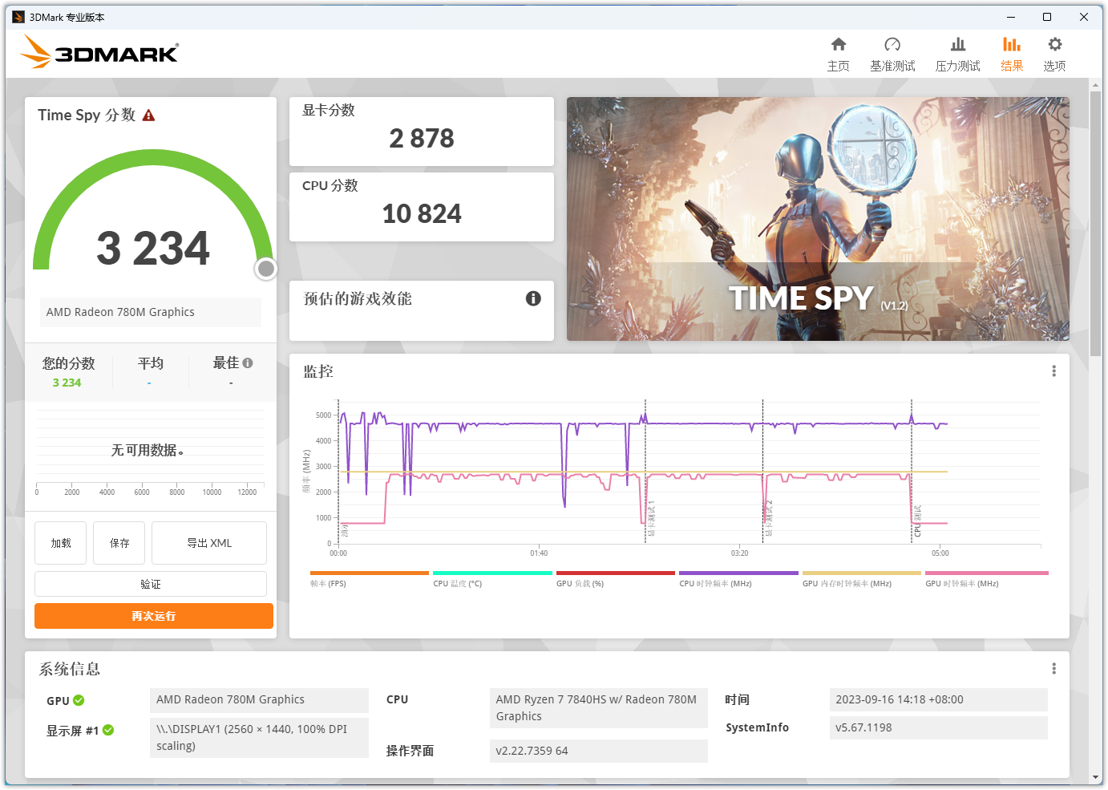
Task: Click the Save (保存) button
Action: coord(119,543)
